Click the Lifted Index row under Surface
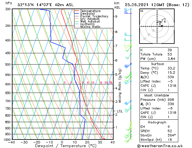The height and width of the screenshot is (148, 192). [159, 81]
